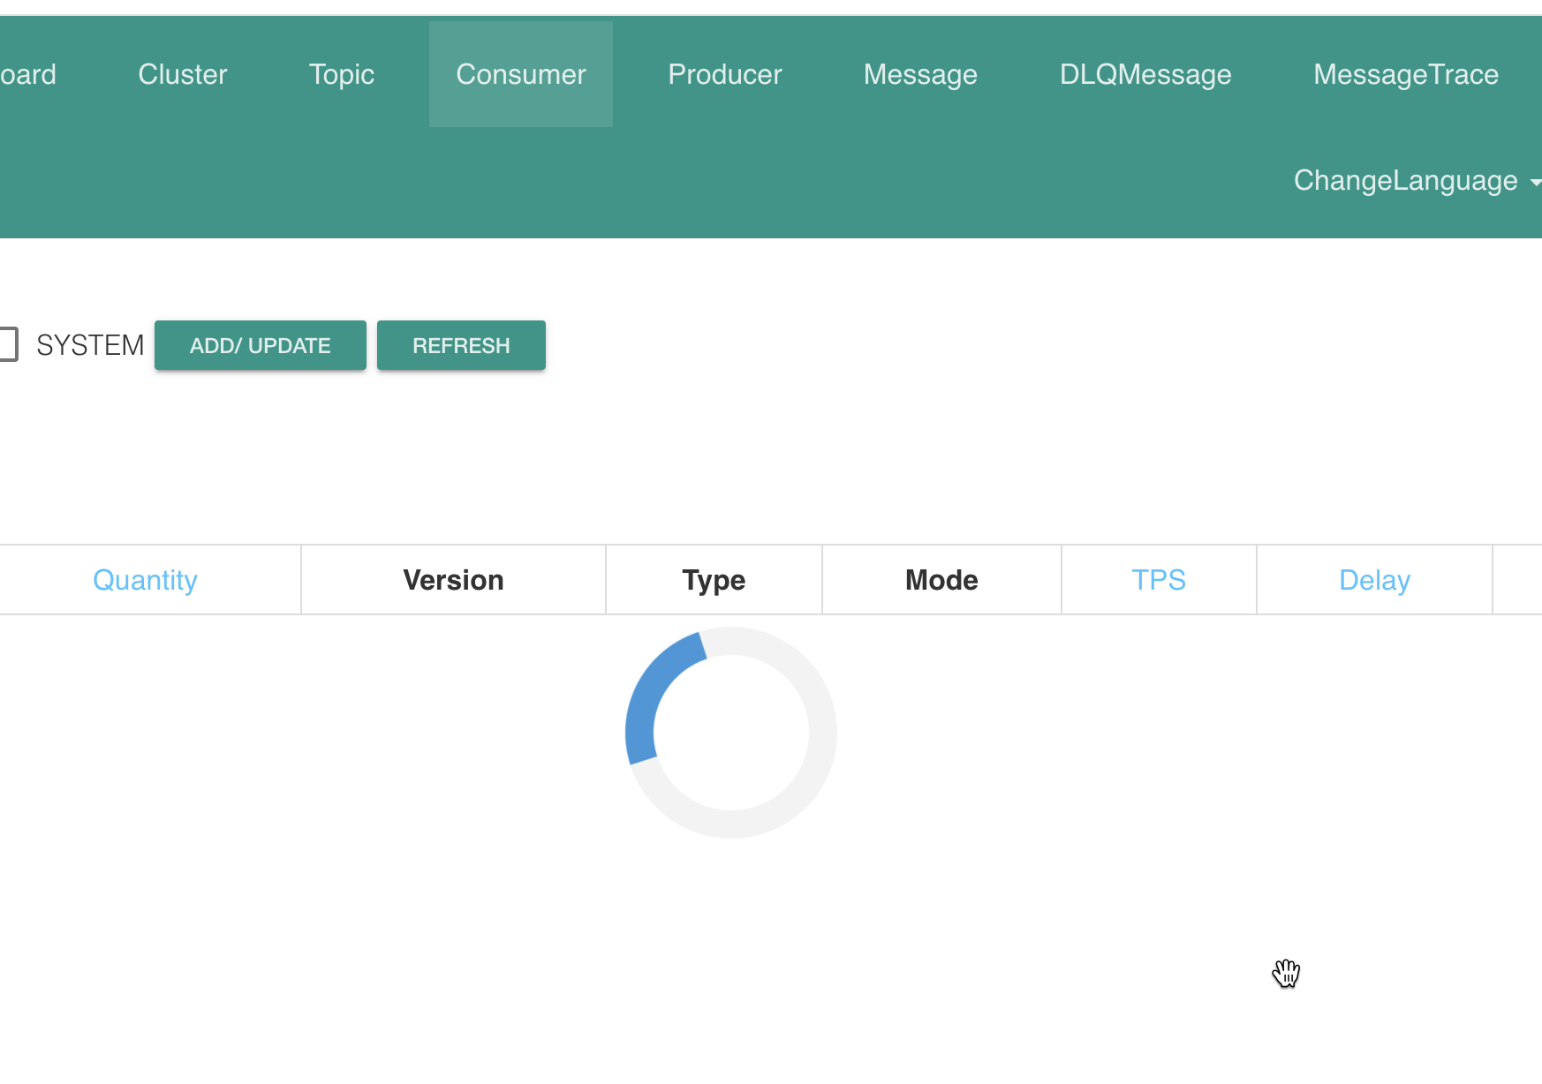
Task: Go to the Producer tab
Action: (x=725, y=74)
